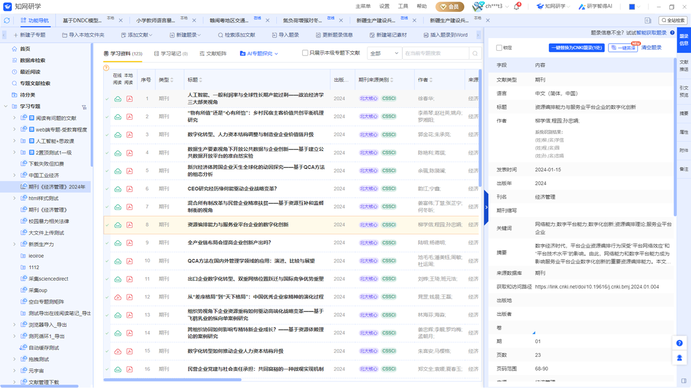This screenshot has width=691, height=388.
Task: Click the 在当前专题搜索 input field
Action: pos(432,53)
